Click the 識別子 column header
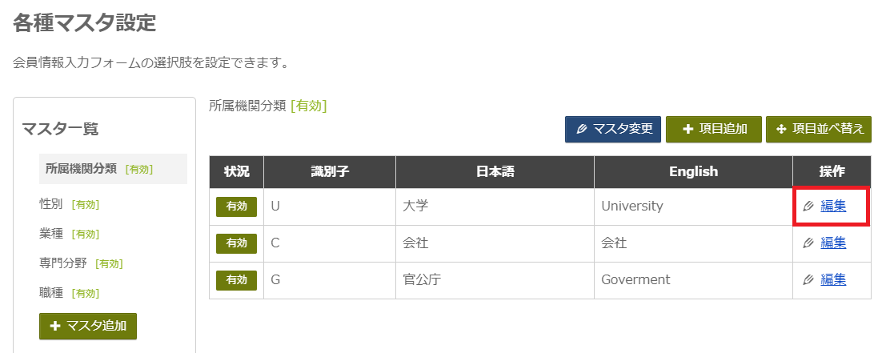The image size is (890, 353). (x=330, y=172)
